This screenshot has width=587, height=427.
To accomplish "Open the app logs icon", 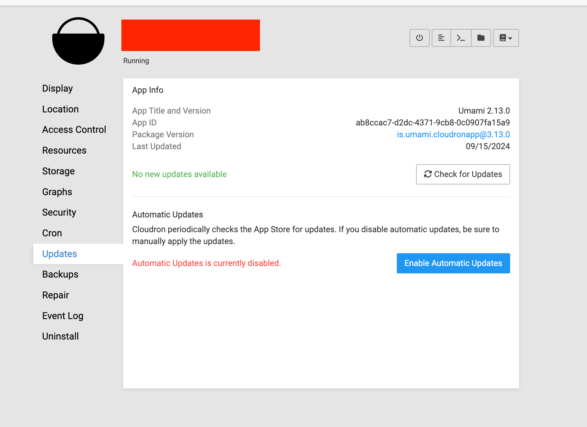I will click(441, 38).
